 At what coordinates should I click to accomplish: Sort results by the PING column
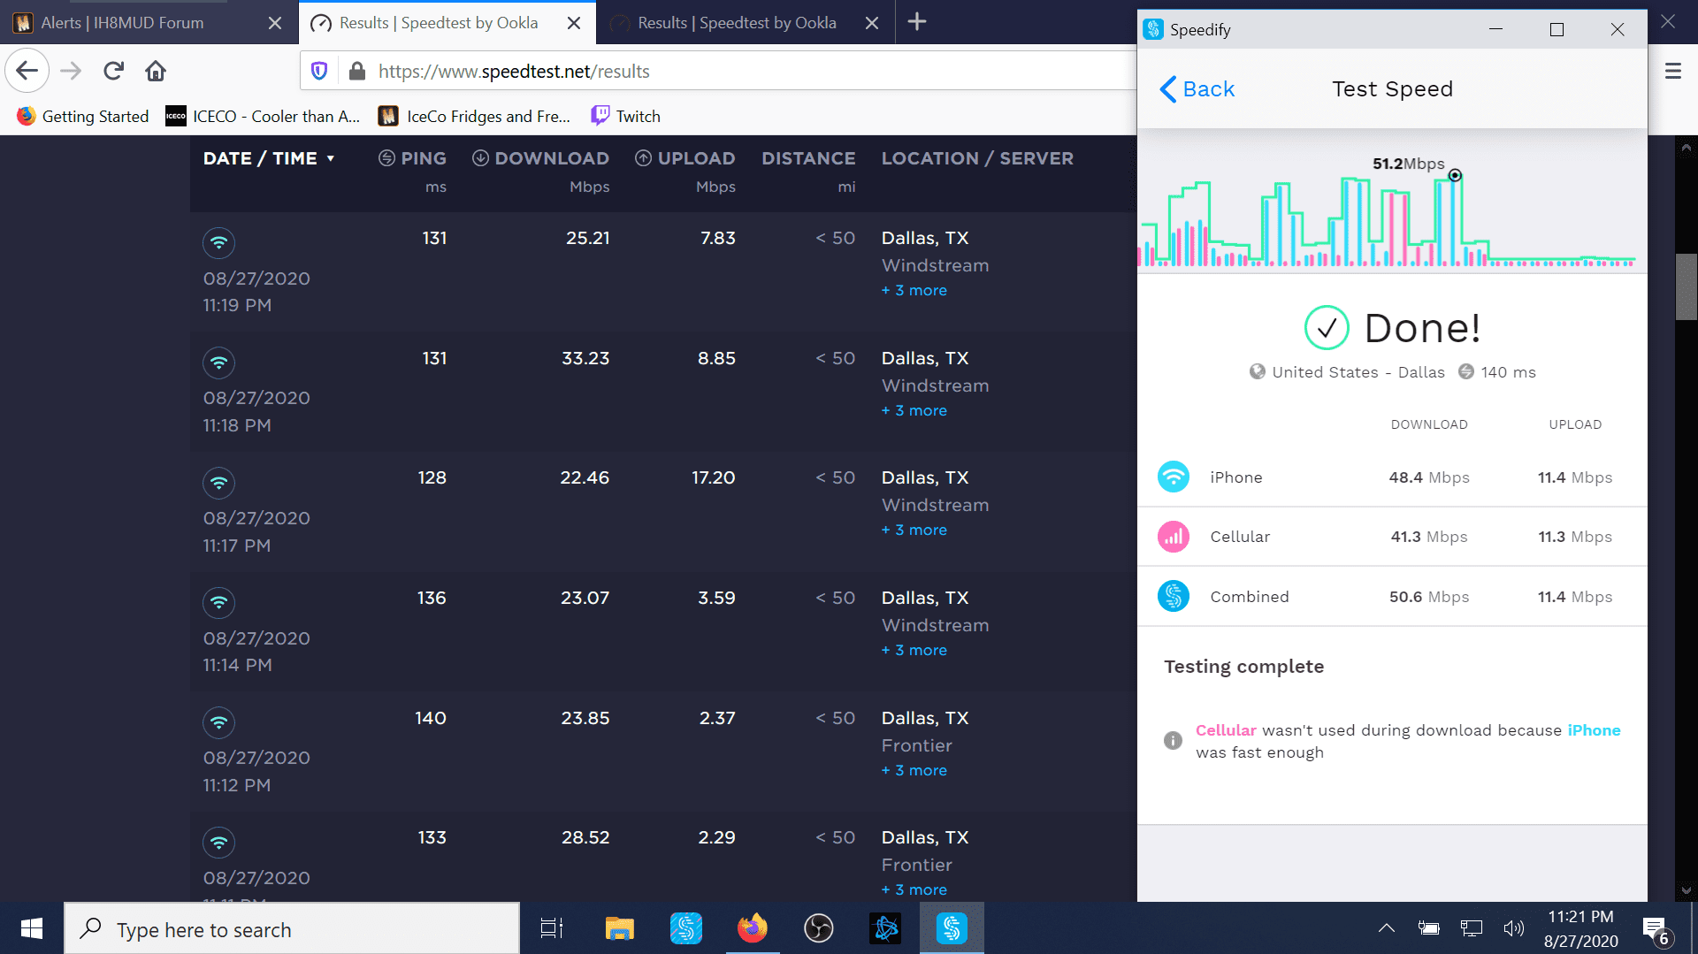(x=412, y=158)
